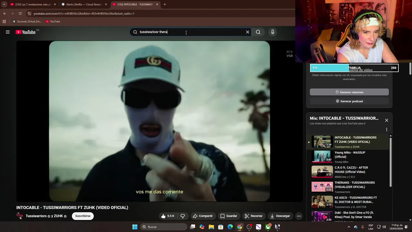The image size is (412, 232).
Task: Open Microsoft Edge from taskbar
Action: pos(230,227)
